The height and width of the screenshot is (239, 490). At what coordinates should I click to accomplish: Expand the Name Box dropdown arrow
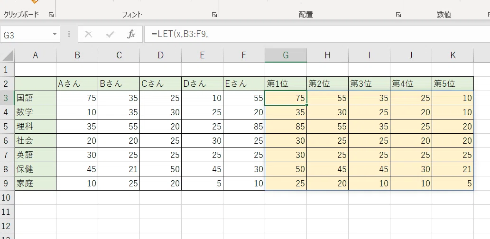55,34
